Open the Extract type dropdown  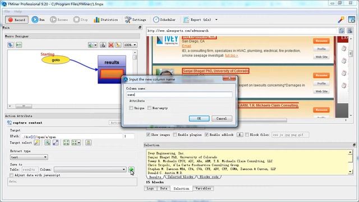pyautogui.click(x=29, y=157)
